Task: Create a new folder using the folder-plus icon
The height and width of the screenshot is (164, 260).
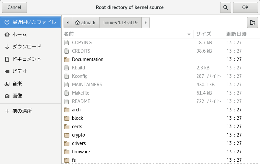Action: point(252,23)
